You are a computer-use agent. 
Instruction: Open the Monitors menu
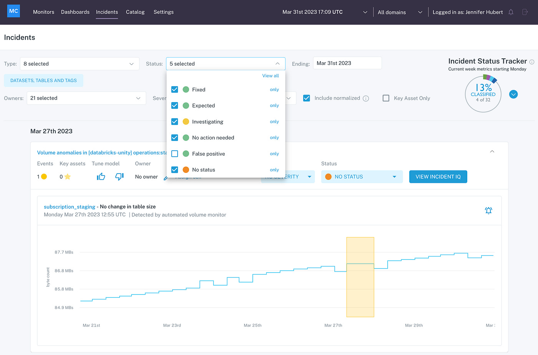[43, 12]
